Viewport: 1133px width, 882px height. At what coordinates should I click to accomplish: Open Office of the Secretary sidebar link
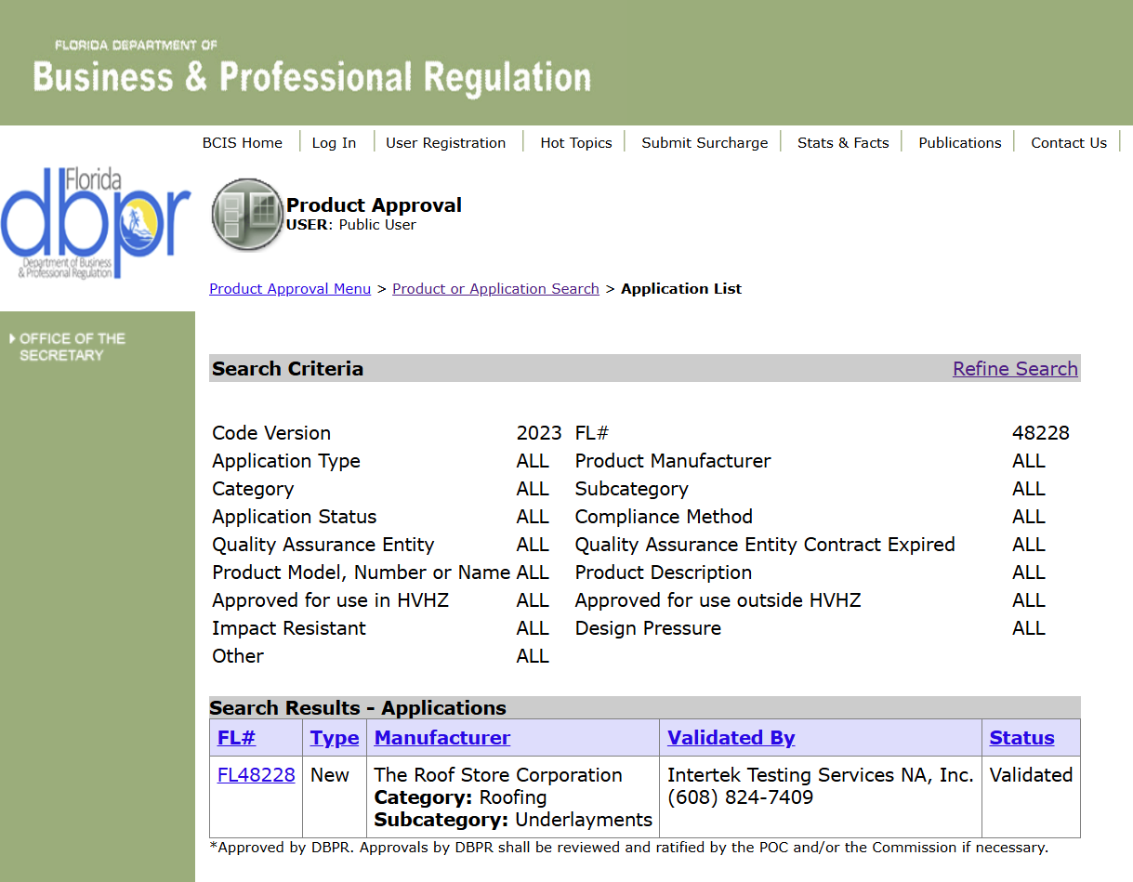72,347
